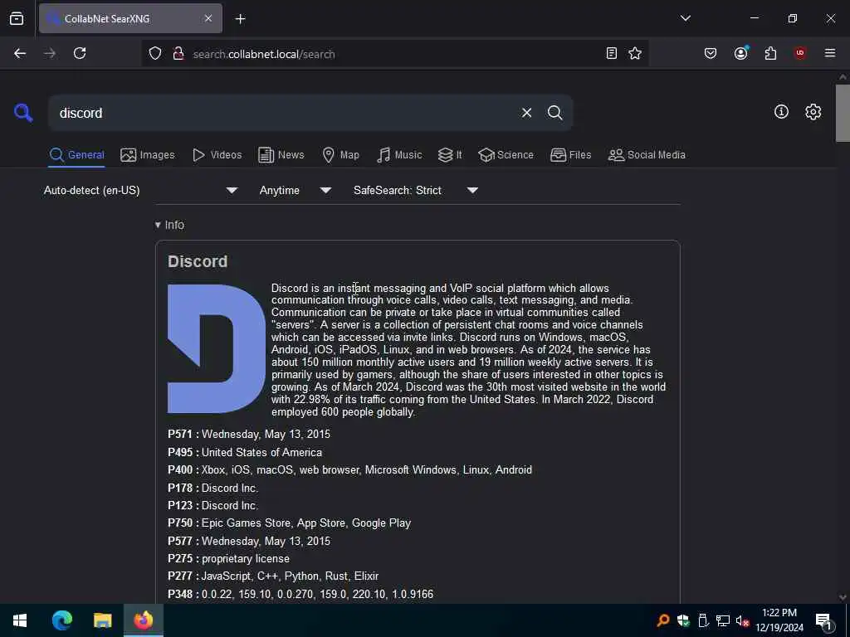Open the SafeSearch: Strict dropdown
Viewport: 850px width, 637px height.
[416, 190]
